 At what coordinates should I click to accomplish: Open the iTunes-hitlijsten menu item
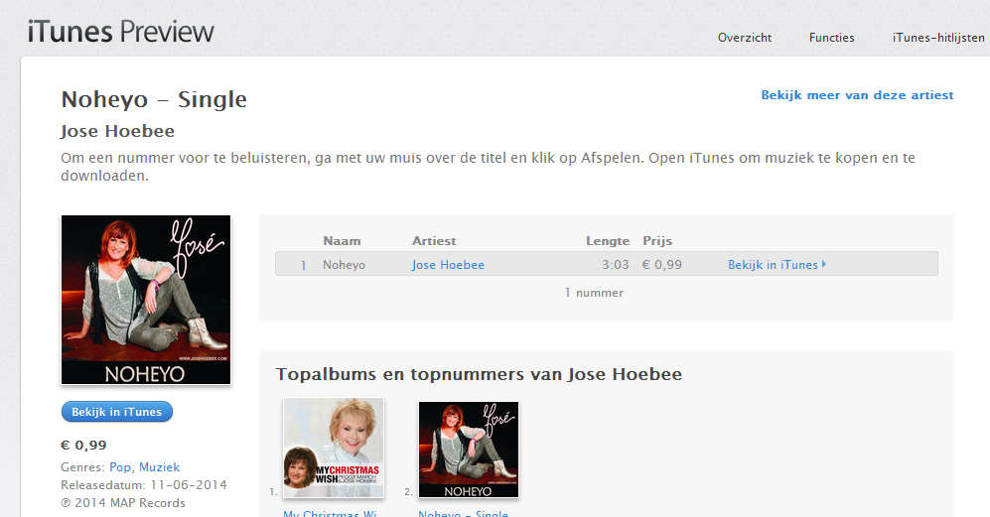click(938, 38)
